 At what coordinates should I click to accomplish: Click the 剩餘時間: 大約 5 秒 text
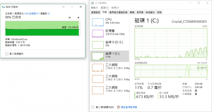(15, 42)
